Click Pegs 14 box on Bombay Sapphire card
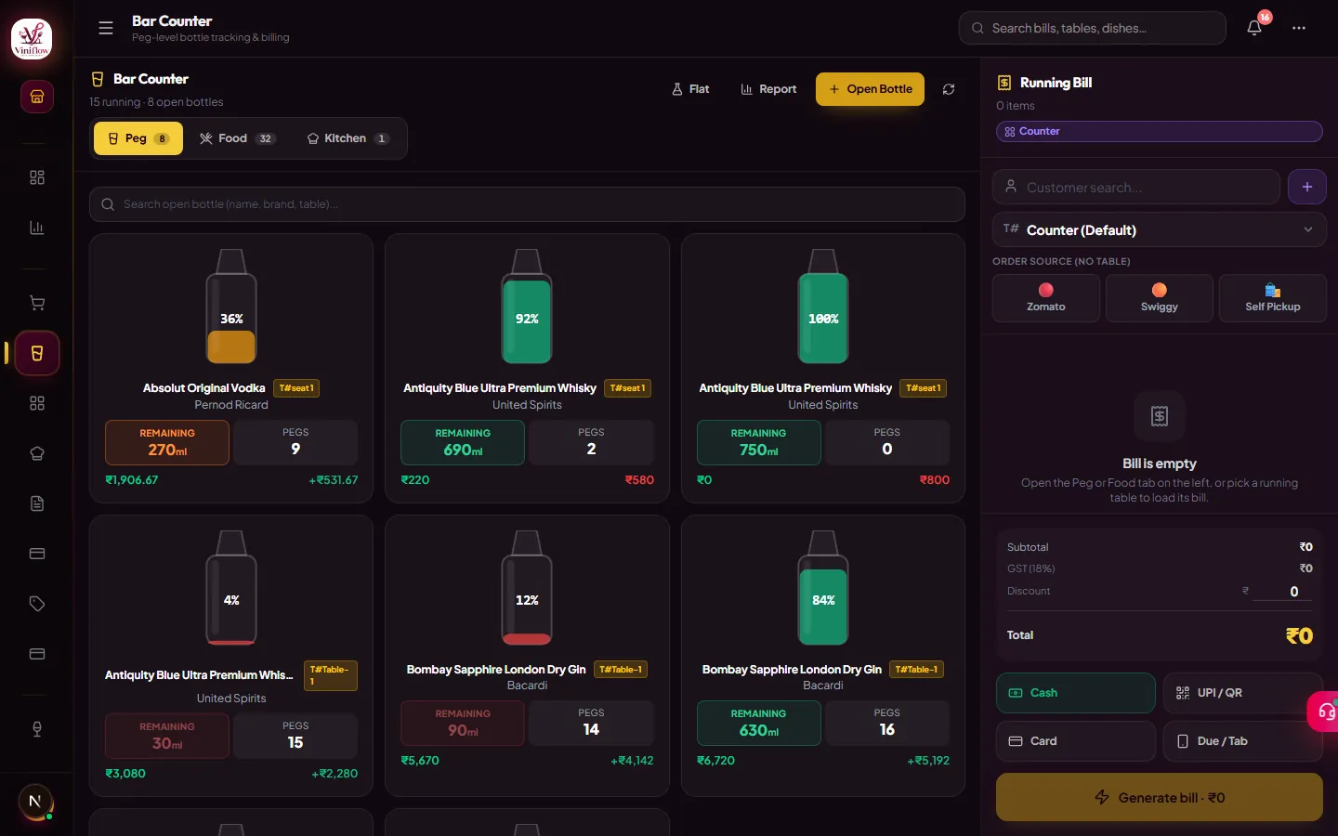The image size is (1338, 836). (x=591, y=723)
